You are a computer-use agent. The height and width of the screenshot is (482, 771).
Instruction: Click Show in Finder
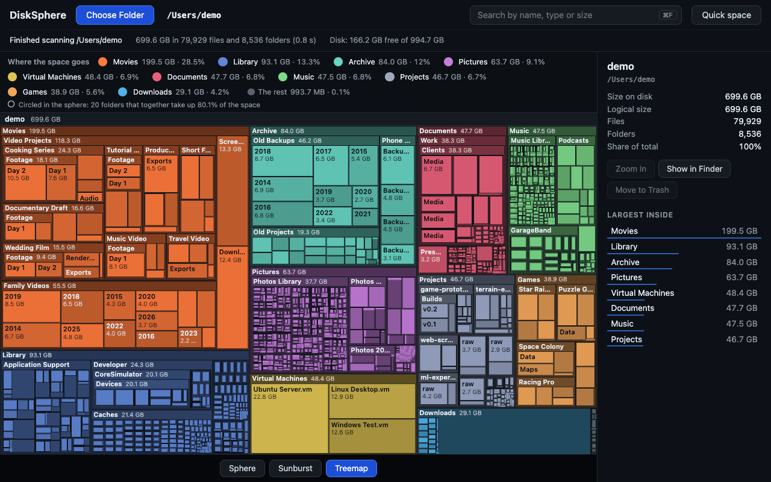click(x=695, y=169)
